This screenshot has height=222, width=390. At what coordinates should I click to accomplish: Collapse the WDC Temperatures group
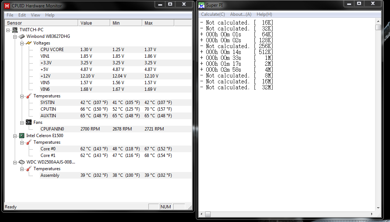click(x=22, y=169)
